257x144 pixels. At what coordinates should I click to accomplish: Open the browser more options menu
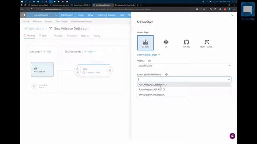coord(235,9)
